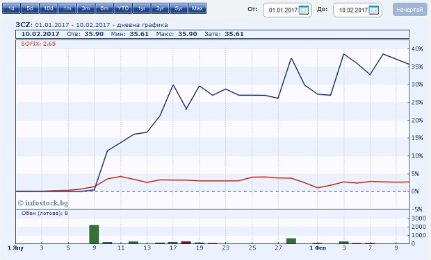Click the Затв: 35.61 closing value

pos(224,34)
